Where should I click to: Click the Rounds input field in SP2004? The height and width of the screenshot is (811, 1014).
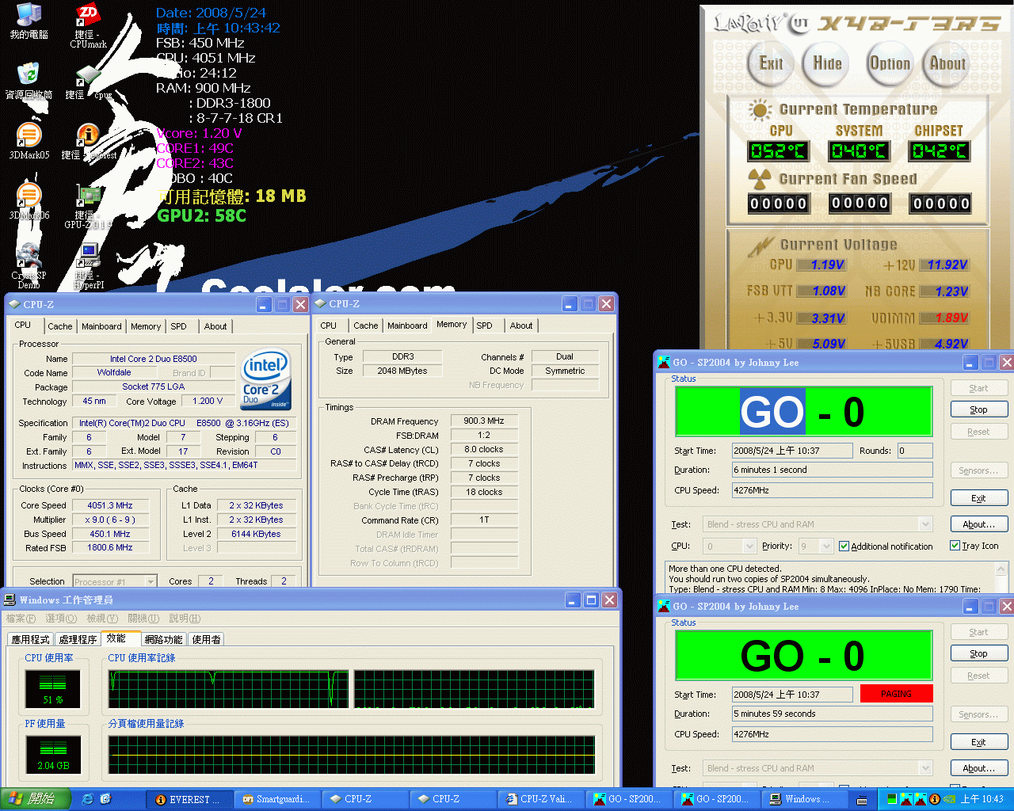(914, 451)
